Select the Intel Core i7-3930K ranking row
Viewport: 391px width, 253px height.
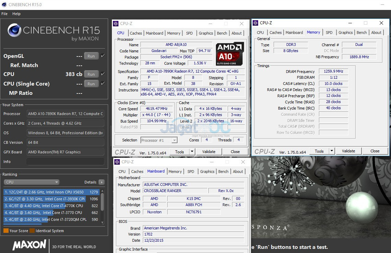point(51,199)
